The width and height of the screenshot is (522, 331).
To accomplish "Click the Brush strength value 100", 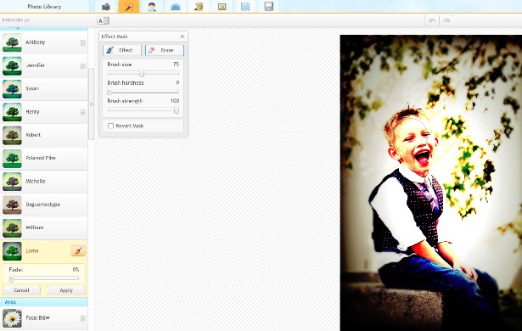I will tap(175, 100).
